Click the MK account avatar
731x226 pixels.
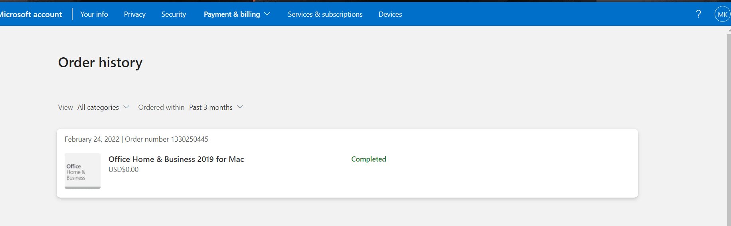point(722,14)
